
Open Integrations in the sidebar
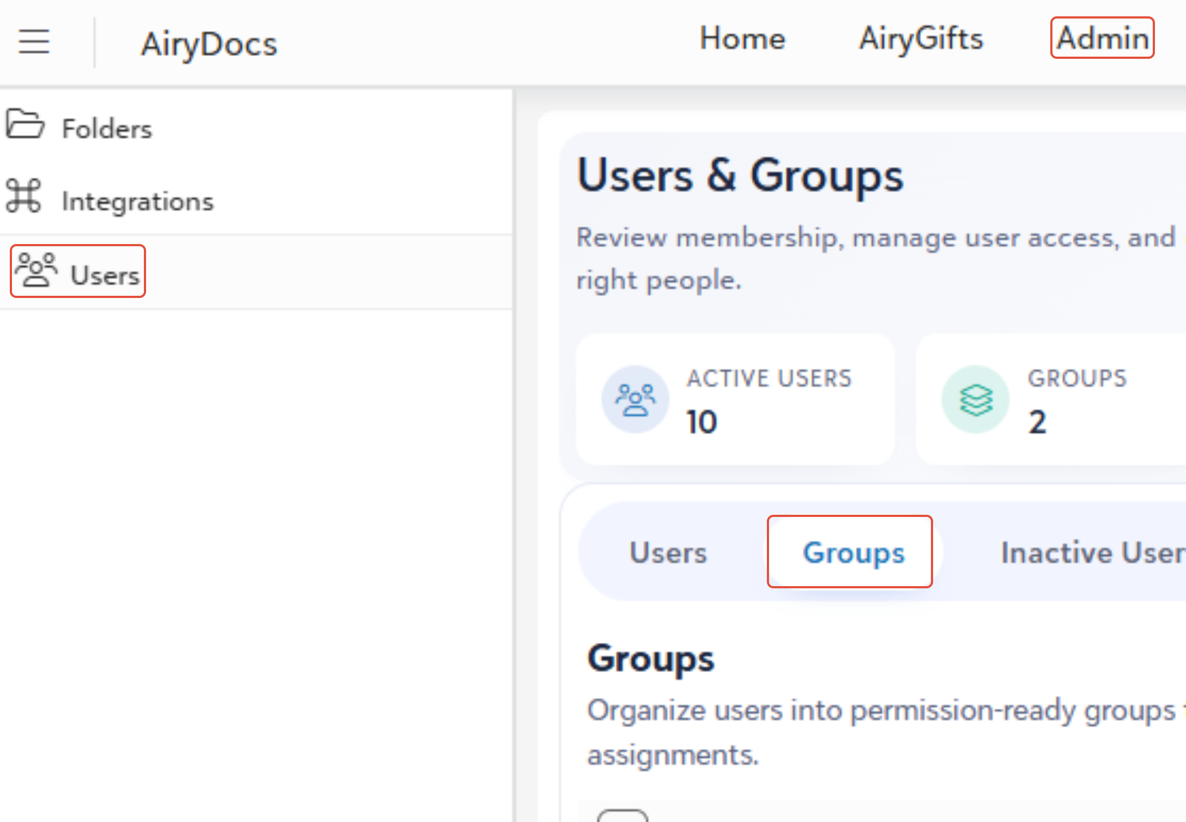138,202
